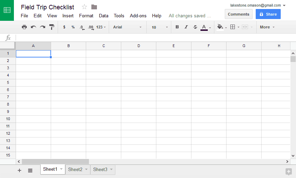Expand the Borders dropdown arrow

238,27
